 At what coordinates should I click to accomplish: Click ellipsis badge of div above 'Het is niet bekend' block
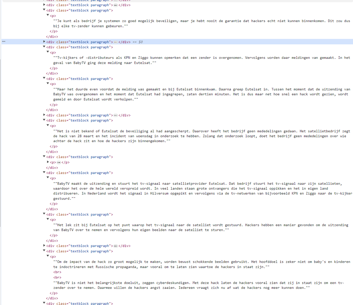pos(116,115)
